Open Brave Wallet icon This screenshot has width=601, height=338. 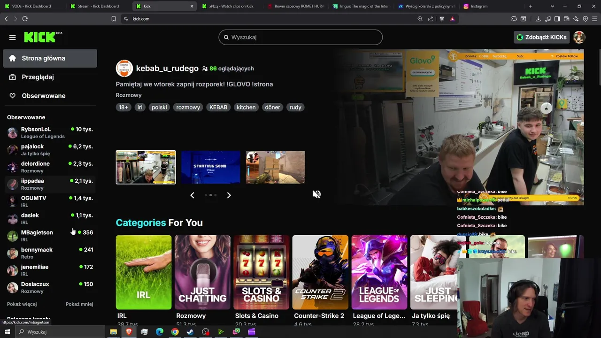(566, 19)
